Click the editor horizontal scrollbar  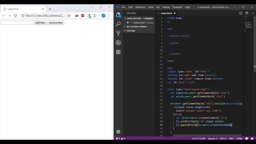point(207,135)
